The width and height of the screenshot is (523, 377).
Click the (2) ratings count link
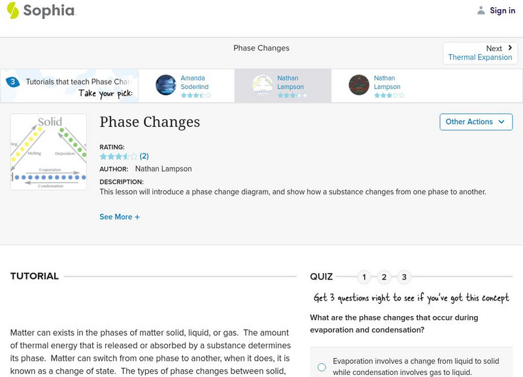pyautogui.click(x=144, y=156)
